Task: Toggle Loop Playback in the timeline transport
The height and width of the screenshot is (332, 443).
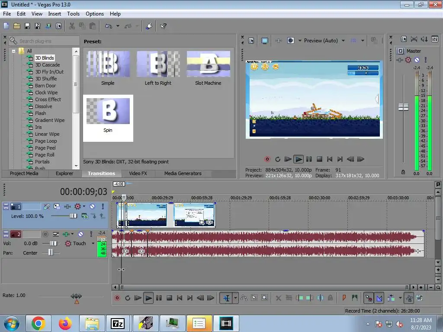Action: click(128, 298)
